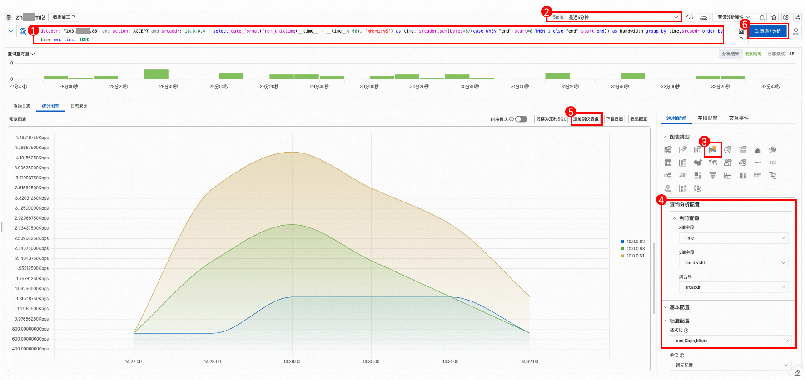Image resolution: width=805 pixels, height=380 pixels.
Task: Collapse the query editor with up chevron
Action: (x=741, y=39)
